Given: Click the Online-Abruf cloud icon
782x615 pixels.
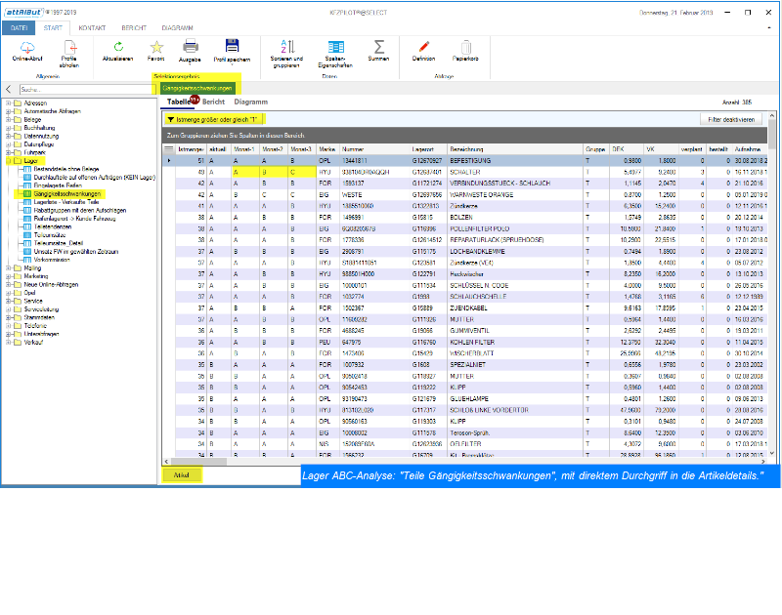Looking at the screenshot, I should tap(27, 47).
